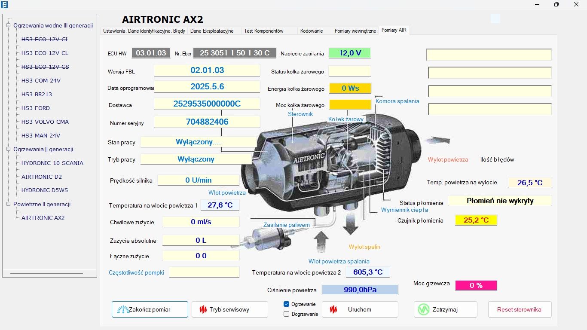587x330 pixels.
Task: Click the Energia kołka żarowego 0 Ws value
Action: 350,88
